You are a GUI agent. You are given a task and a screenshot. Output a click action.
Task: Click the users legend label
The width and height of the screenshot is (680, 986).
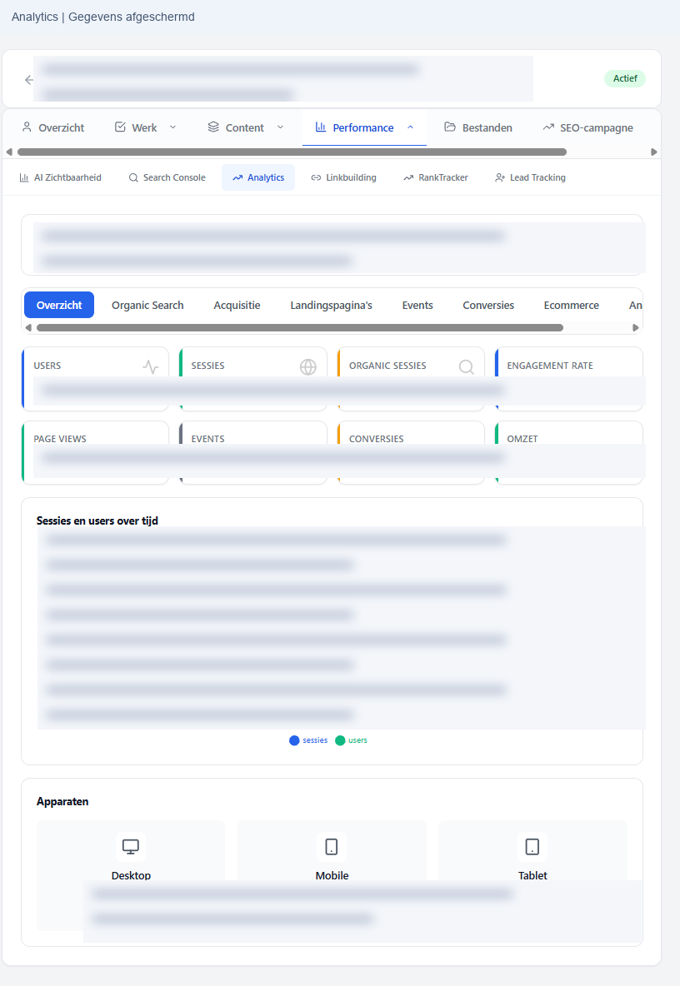(x=358, y=741)
